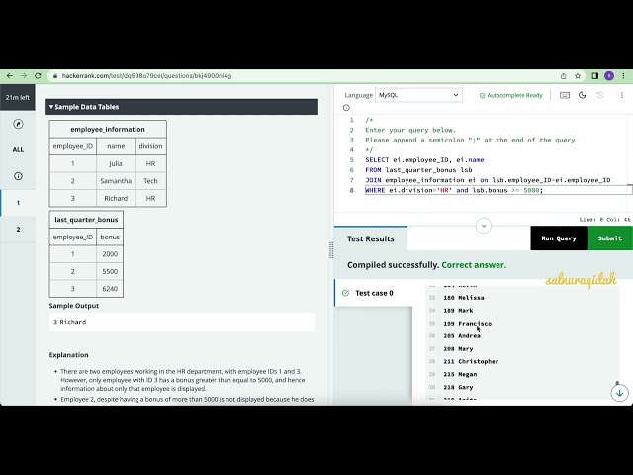Click the 5500 bonus cell
This screenshot has width=633, height=475.
110,271
